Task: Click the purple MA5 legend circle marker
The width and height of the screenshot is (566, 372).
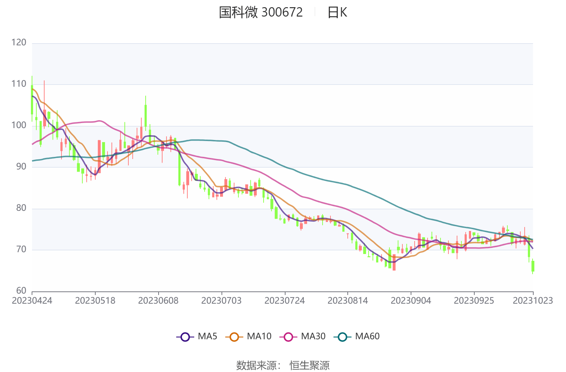Action: pos(185,337)
